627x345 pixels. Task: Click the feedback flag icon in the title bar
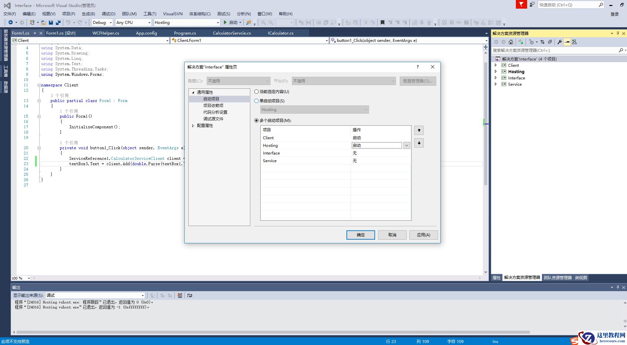(521, 5)
